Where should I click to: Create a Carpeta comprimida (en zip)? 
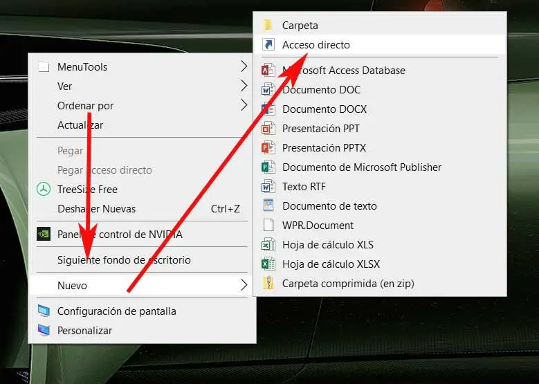(380, 283)
